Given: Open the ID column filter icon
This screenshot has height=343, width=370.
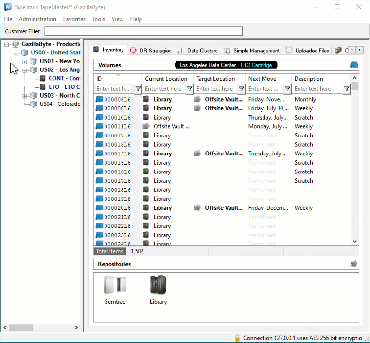Looking at the screenshot, I should 138,89.
